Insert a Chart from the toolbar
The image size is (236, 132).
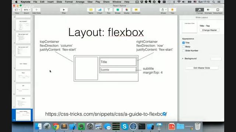pyautogui.click(x=100, y=10)
